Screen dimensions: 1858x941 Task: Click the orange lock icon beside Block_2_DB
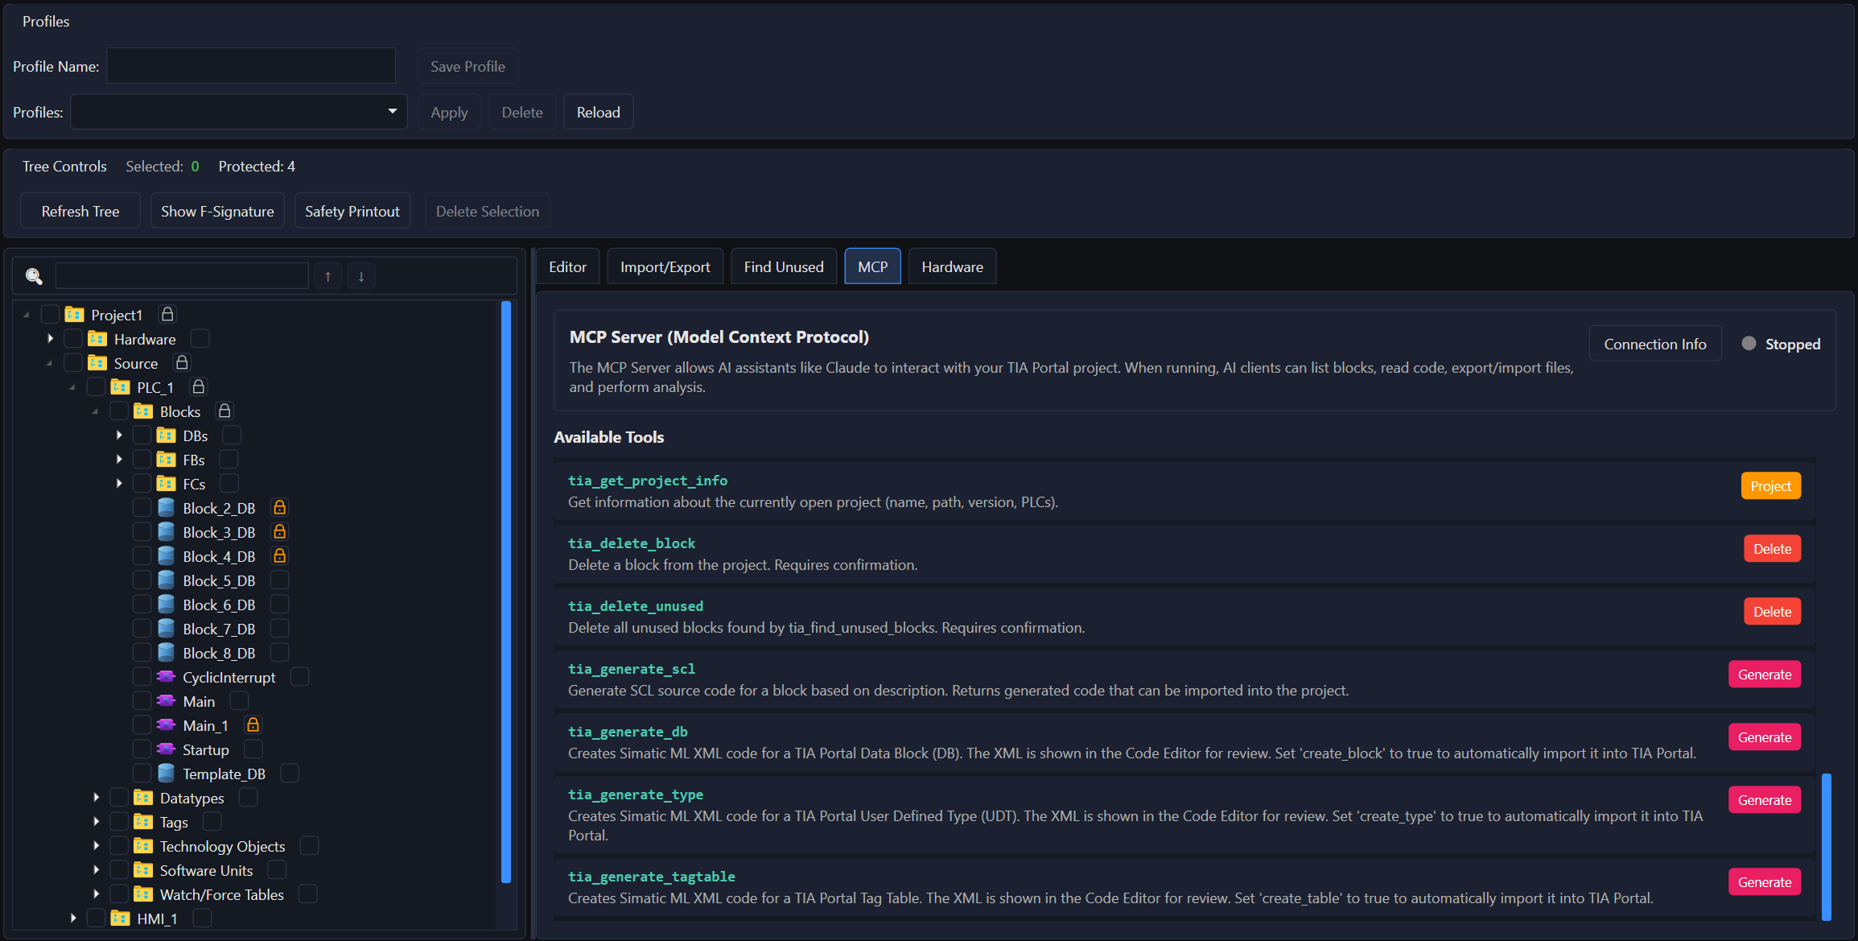[x=279, y=508]
